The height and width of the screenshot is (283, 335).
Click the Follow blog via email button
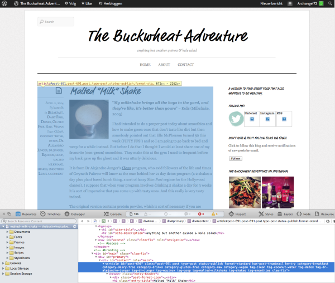point(236,159)
